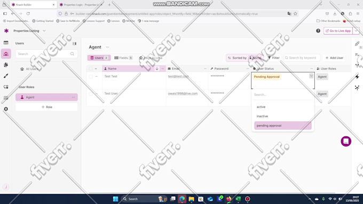Viewport: 363px width, 204px height.
Task: Select the pending approval option
Action: (x=283, y=126)
